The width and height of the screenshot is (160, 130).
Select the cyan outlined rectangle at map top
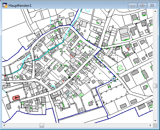88,10
